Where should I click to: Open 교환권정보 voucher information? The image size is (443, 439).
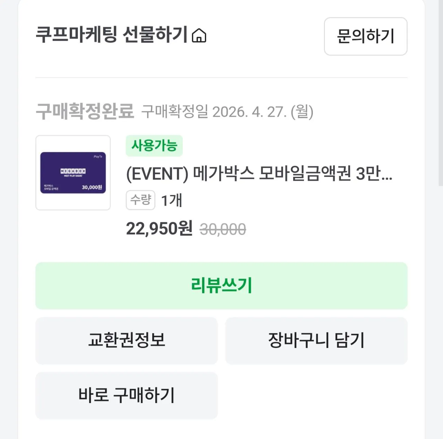click(126, 341)
